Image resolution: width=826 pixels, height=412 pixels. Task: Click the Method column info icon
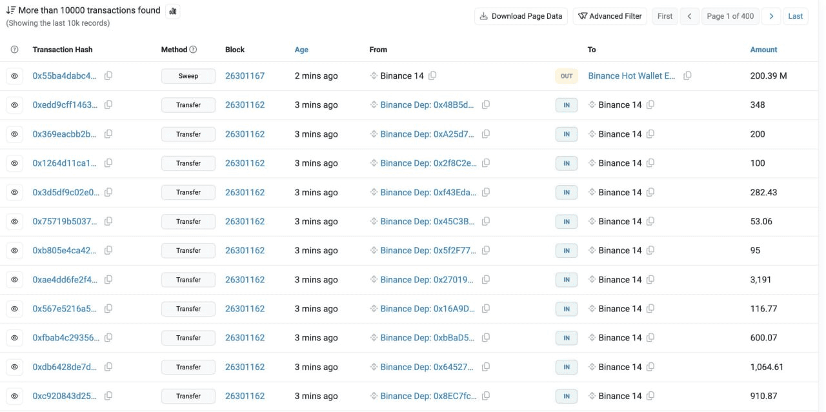(x=193, y=50)
